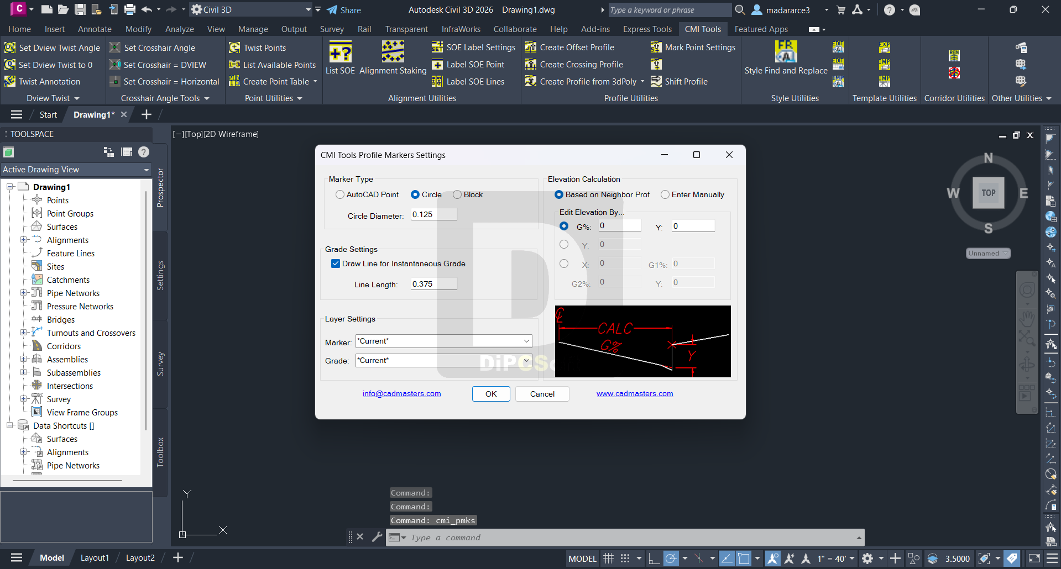Click the Save icon in quick access toolbar
Viewport: 1061px width, 569px height.
coord(80,9)
